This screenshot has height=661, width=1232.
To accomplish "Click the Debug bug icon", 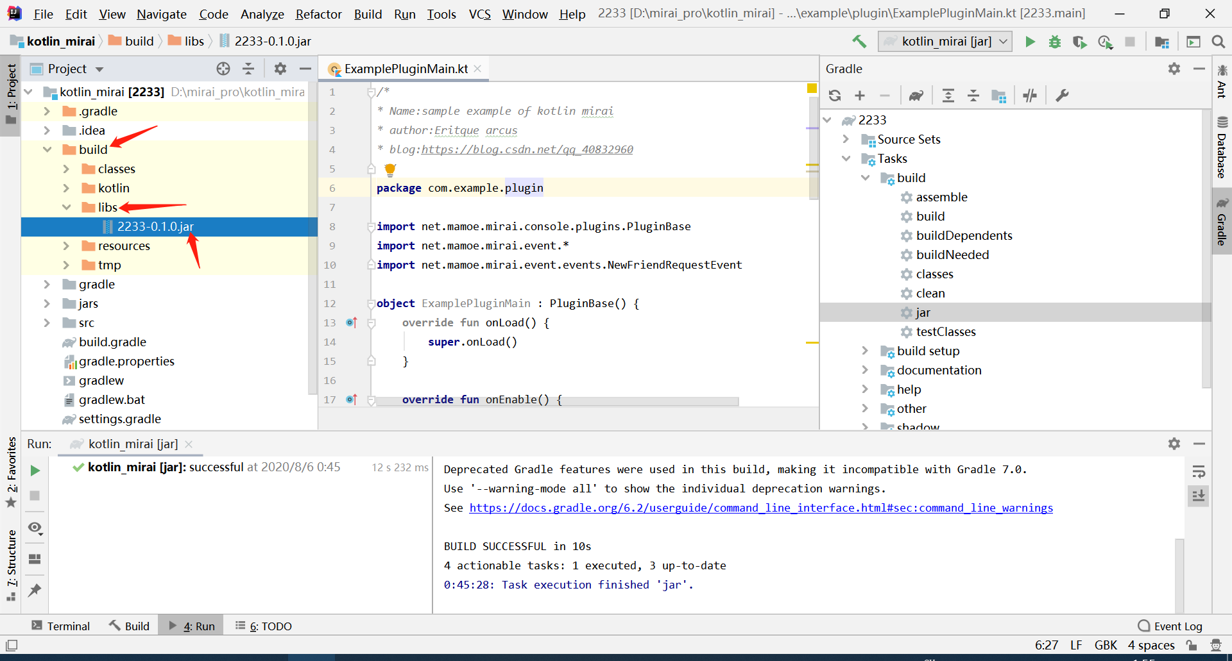I will pos(1054,42).
